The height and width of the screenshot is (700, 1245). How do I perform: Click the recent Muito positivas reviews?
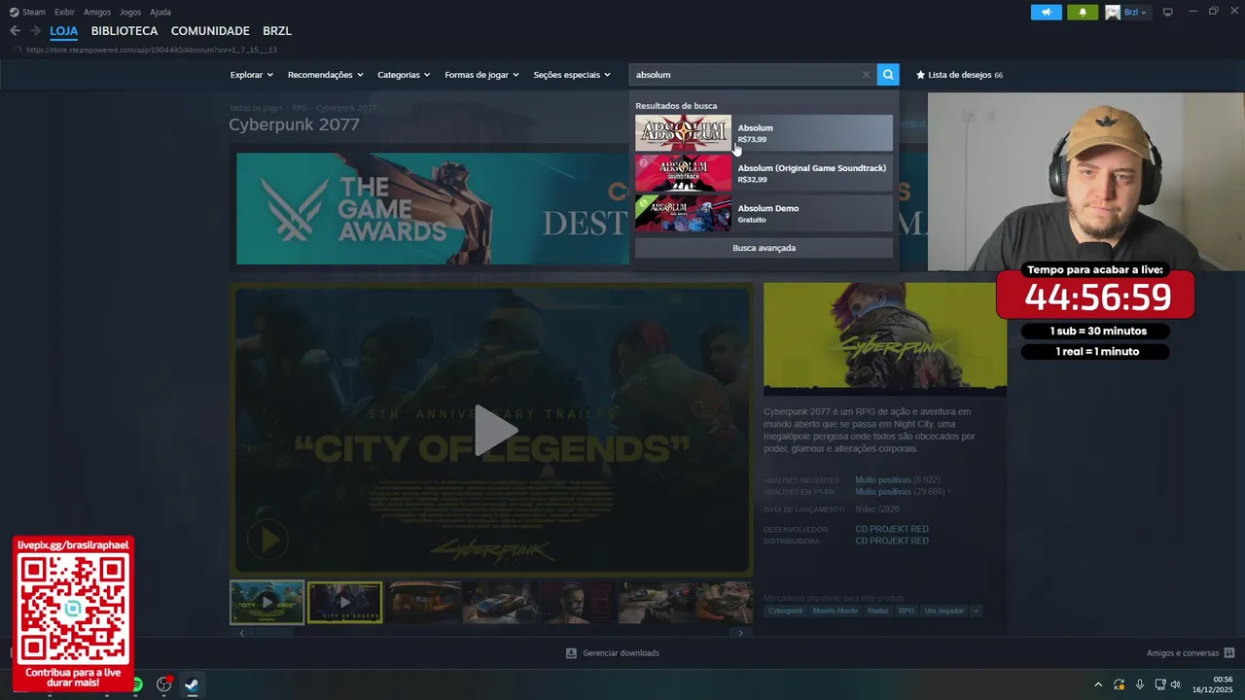883,480
